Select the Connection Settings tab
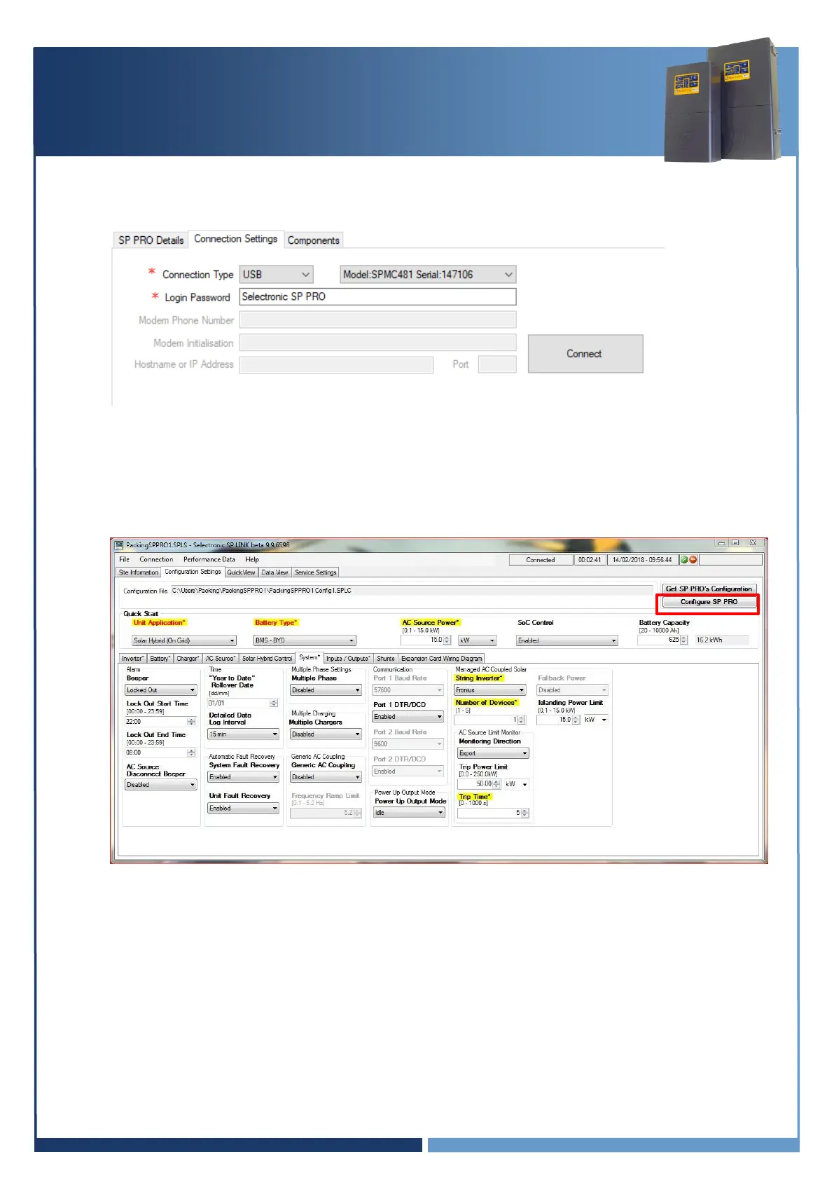The image size is (834, 1180). (236, 239)
